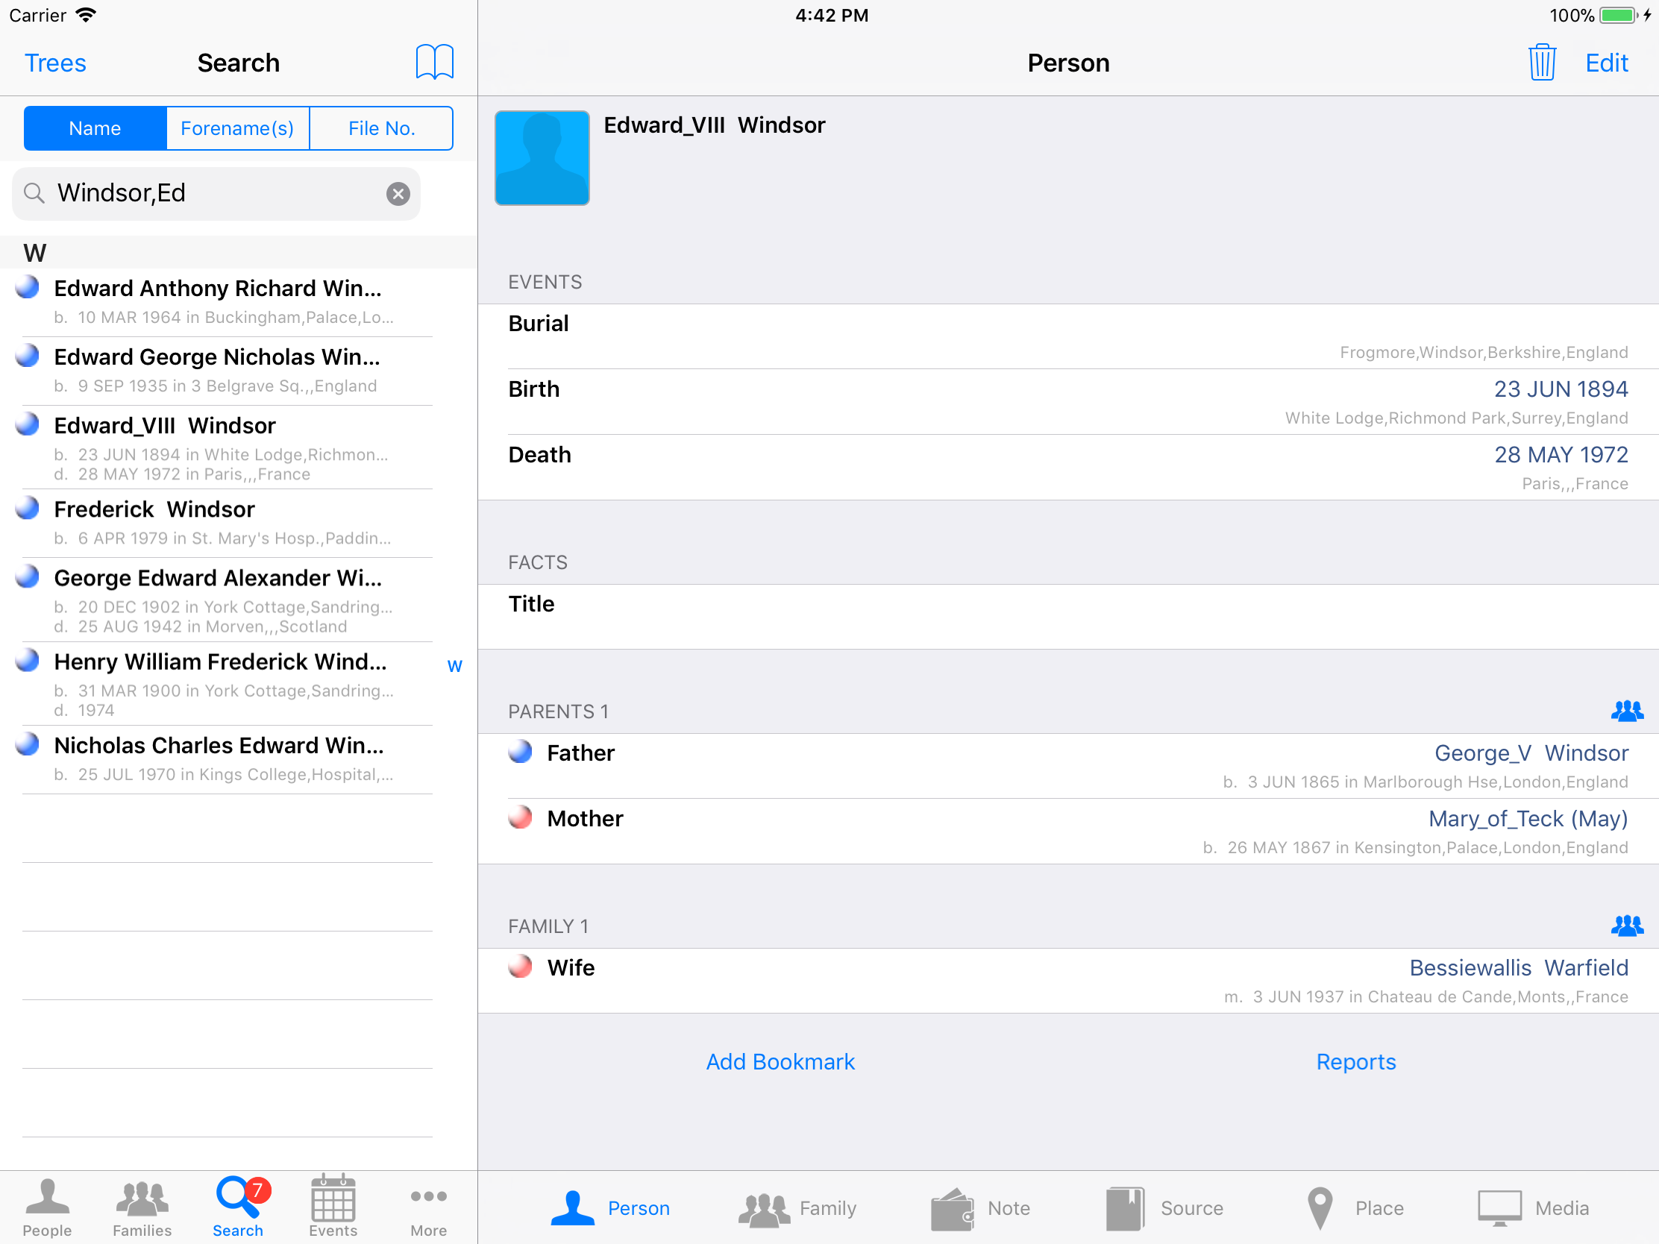Open the Events calendar tab
This screenshot has height=1244, width=1659.
click(333, 1205)
